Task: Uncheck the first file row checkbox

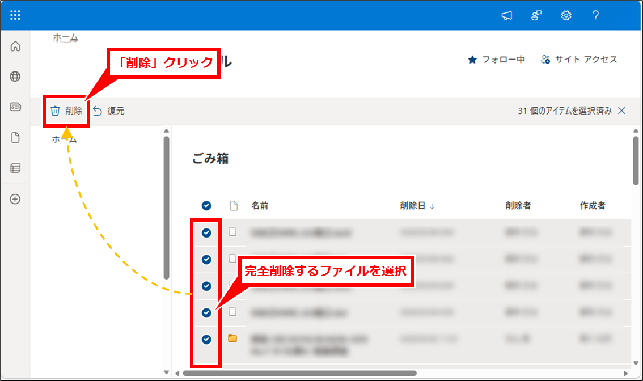Action: coord(206,232)
